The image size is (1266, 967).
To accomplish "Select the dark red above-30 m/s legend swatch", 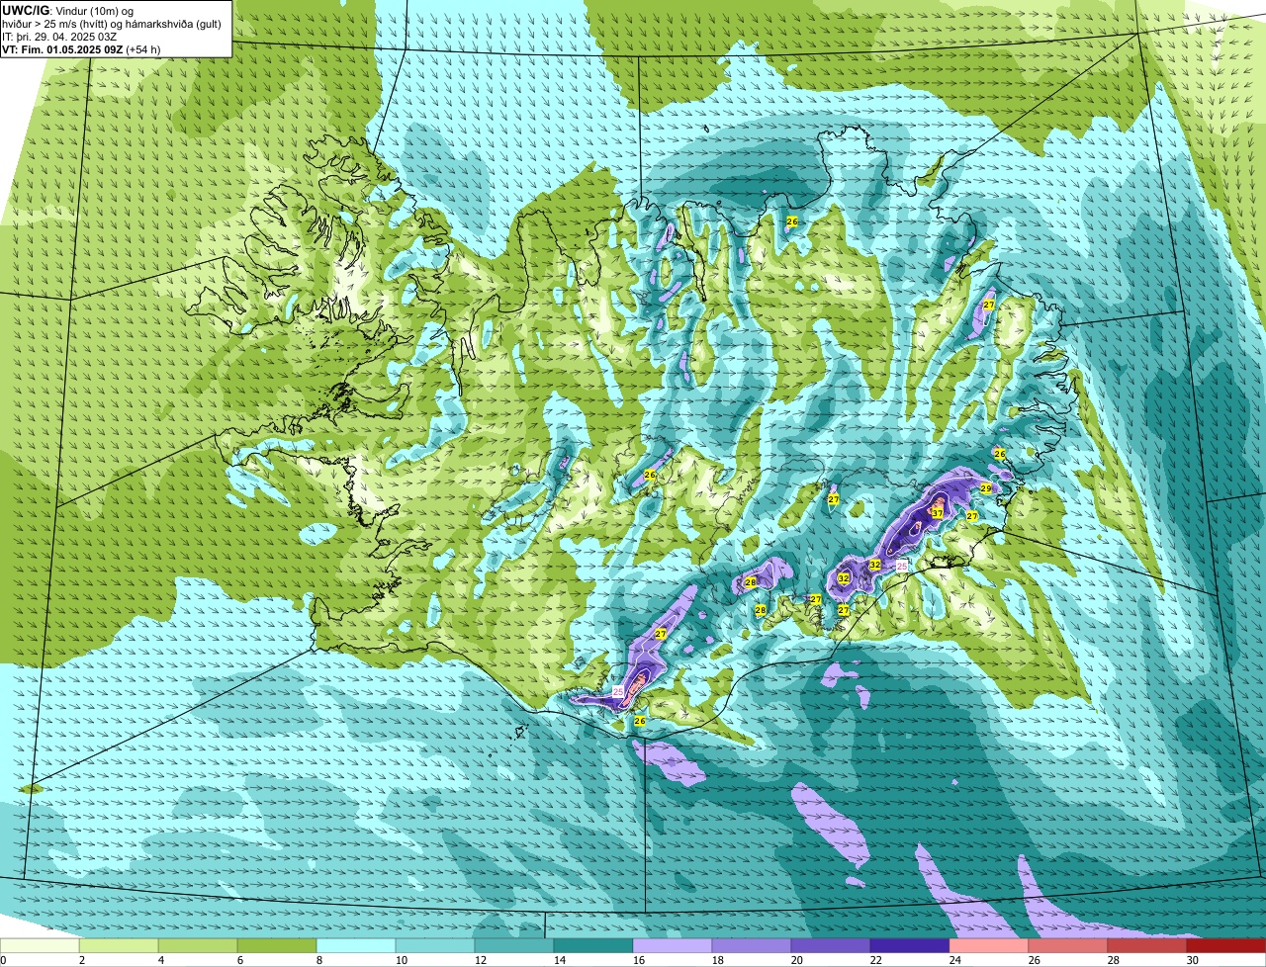I will pos(1226,945).
